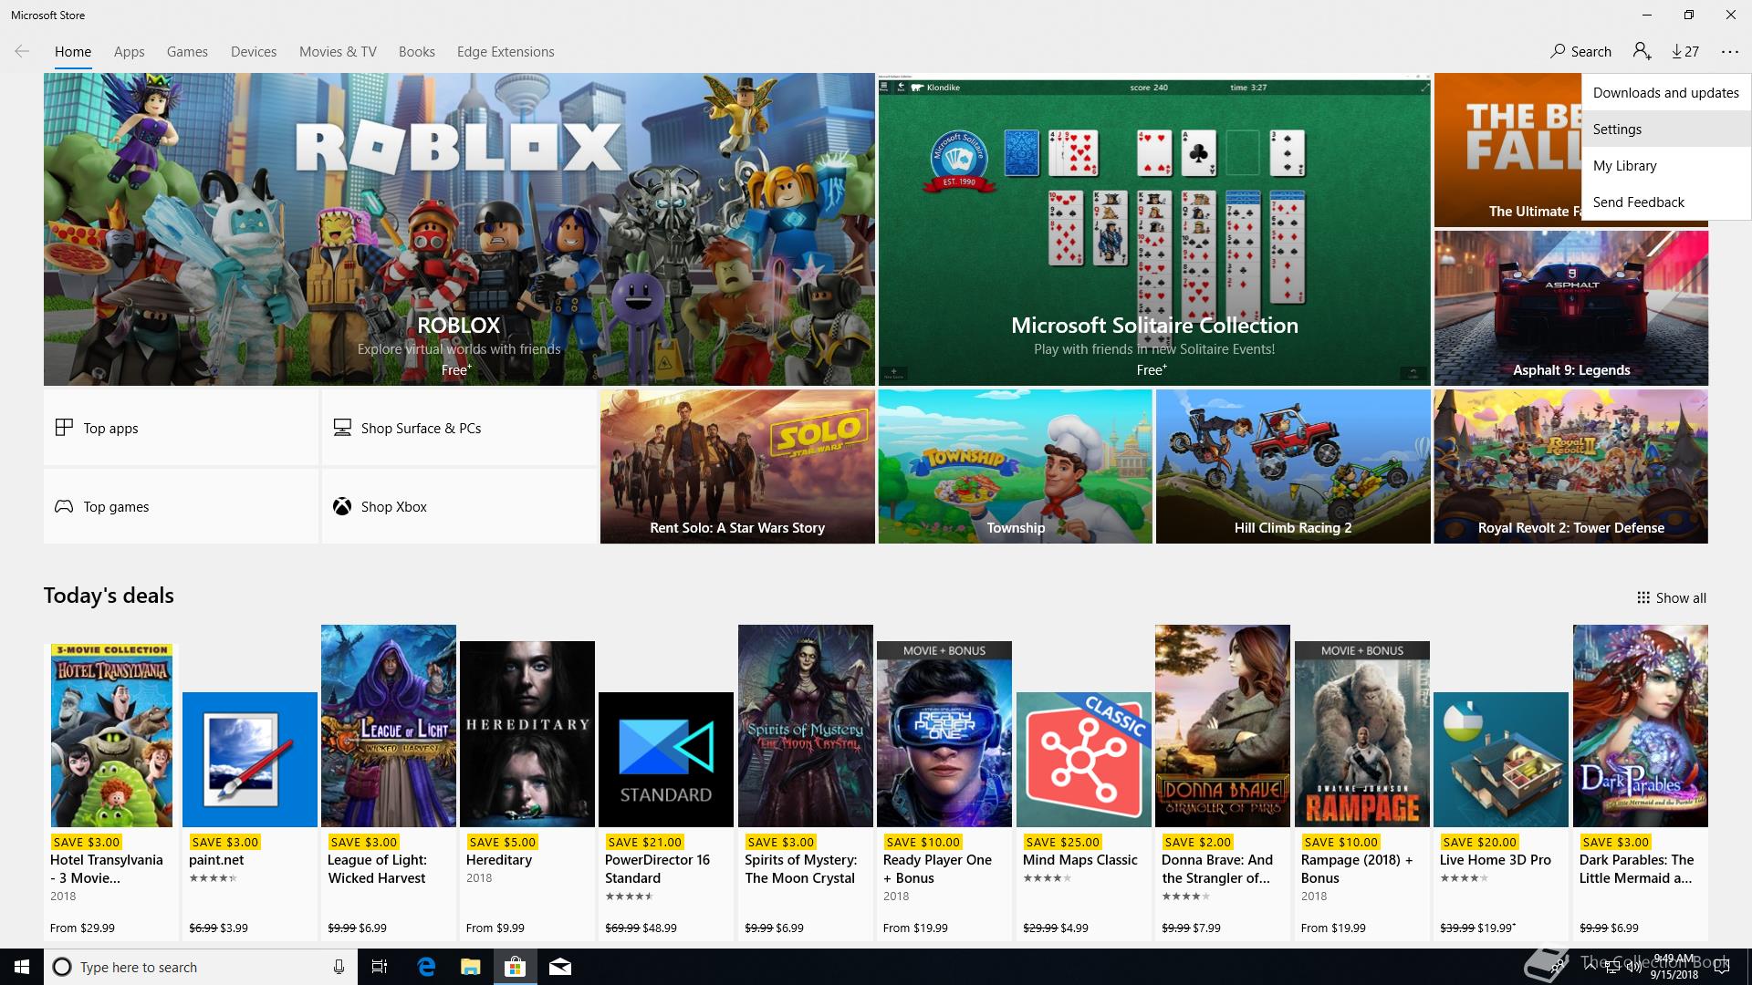This screenshot has width=1752, height=985.
Task: Open the Township game tile
Action: [1015, 466]
